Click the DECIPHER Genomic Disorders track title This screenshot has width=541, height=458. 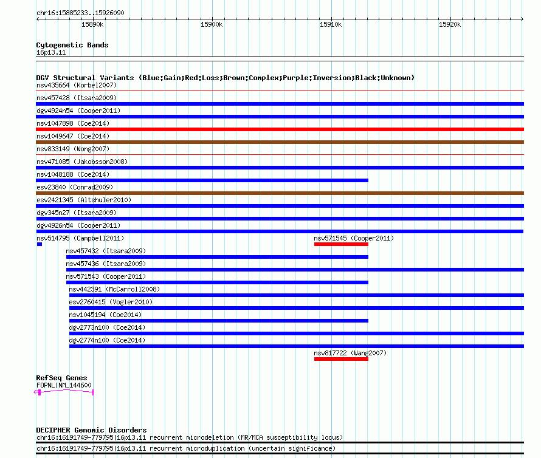click(x=91, y=430)
